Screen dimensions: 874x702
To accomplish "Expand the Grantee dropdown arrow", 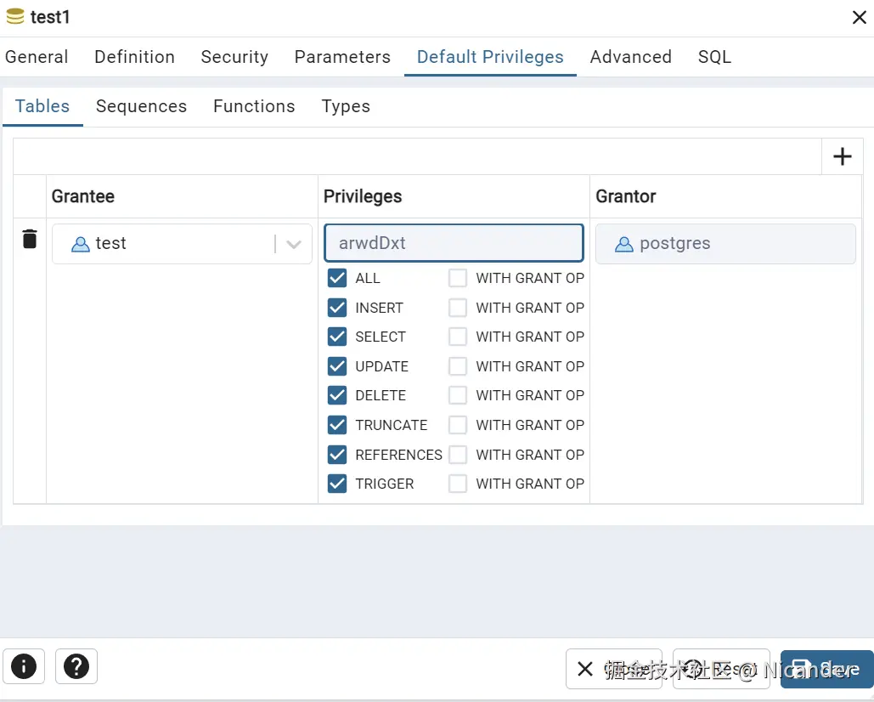I will click(x=294, y=244).
